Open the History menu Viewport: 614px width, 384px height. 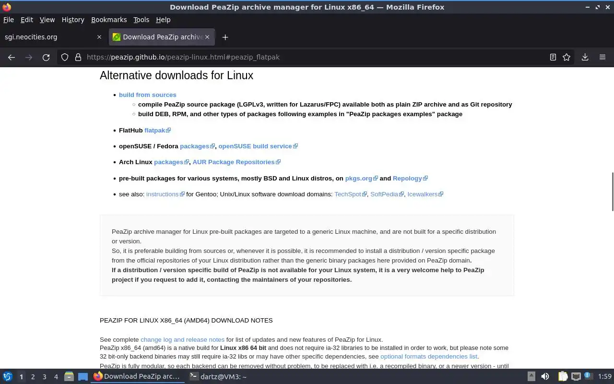pos(73,20)
